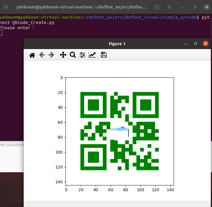
Task: Open the Edit axis and curve parameters icon
Action: point(92,55)
